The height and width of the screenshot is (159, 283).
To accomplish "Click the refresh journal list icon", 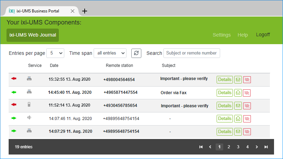I will coord(136,53).
